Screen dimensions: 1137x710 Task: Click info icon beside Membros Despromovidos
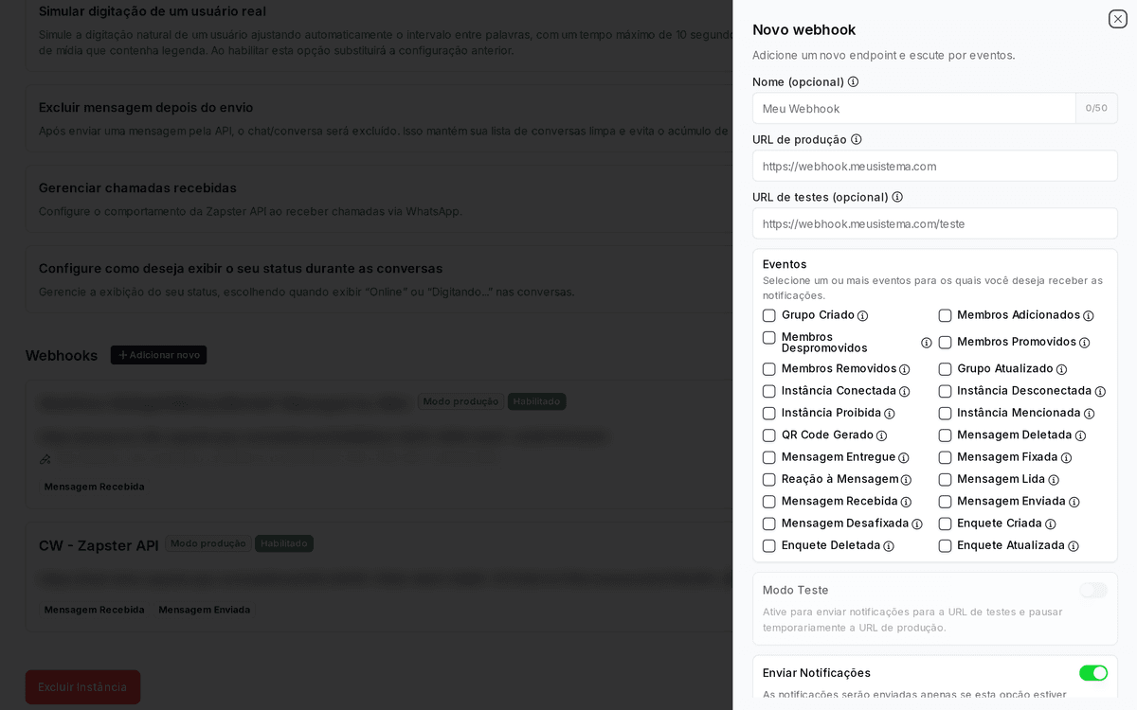tap(927, 343)
